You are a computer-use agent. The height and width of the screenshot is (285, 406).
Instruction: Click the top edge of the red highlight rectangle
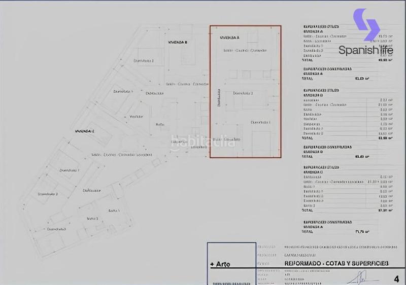pyautogui.click(x=245, y=26)
